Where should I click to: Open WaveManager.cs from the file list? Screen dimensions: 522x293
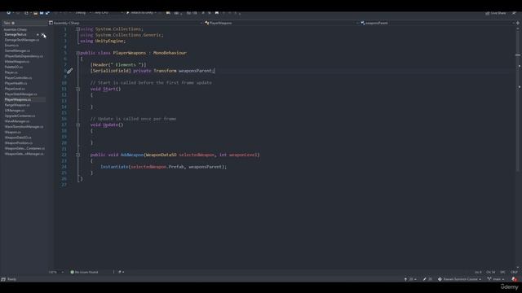coord(17,121)
